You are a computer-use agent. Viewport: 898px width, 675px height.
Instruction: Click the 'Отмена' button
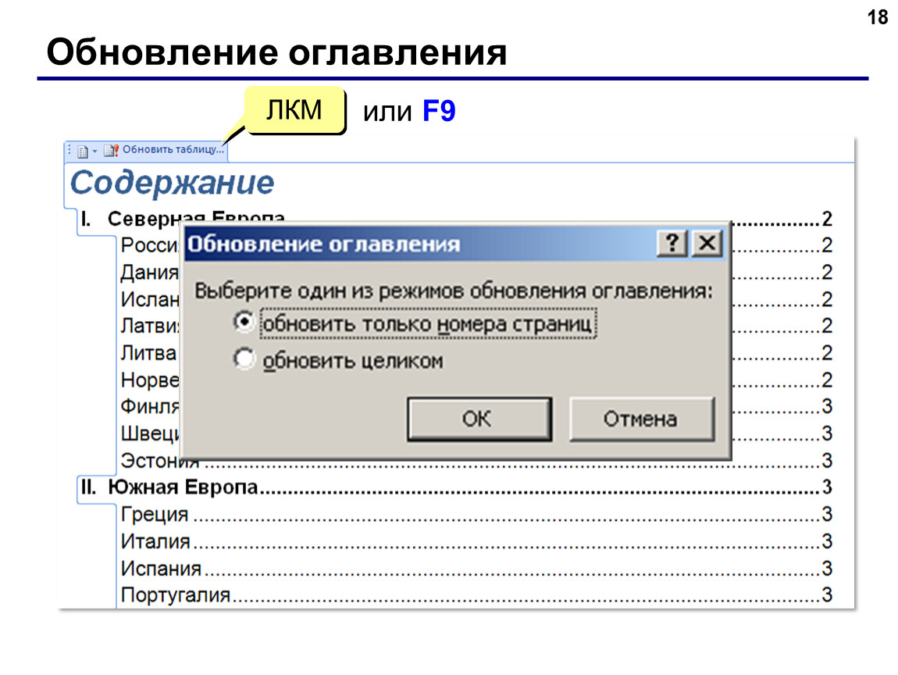tap(641, 419)
